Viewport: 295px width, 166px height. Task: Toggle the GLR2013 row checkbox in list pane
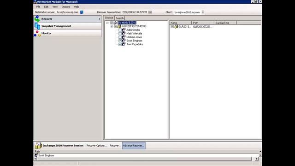click(172, 27)
